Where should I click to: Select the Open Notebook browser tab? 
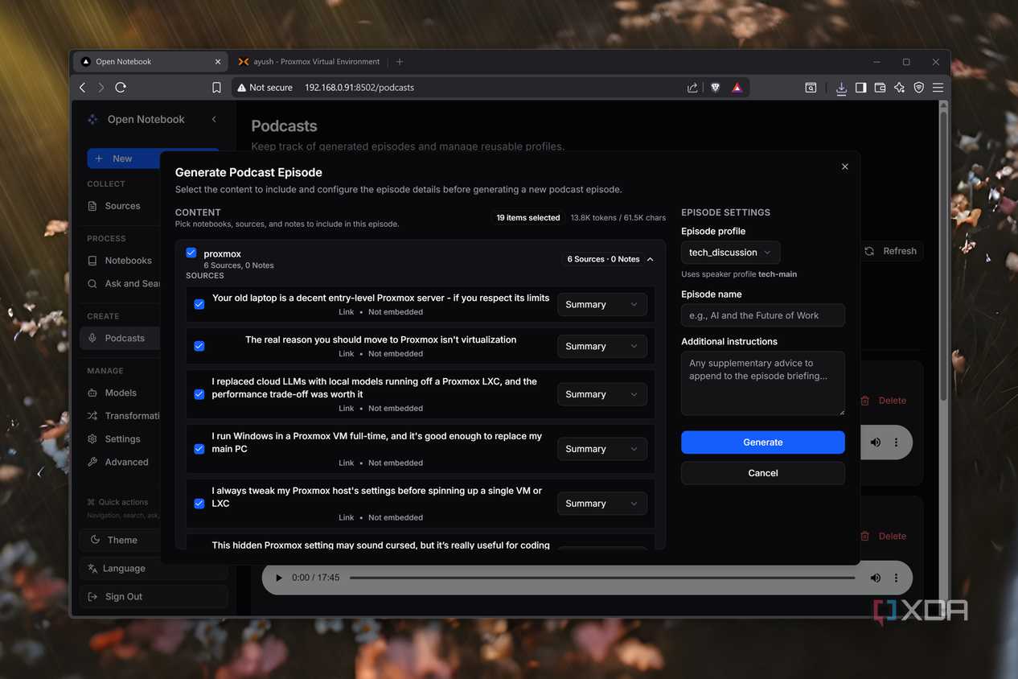pos(150,62)
